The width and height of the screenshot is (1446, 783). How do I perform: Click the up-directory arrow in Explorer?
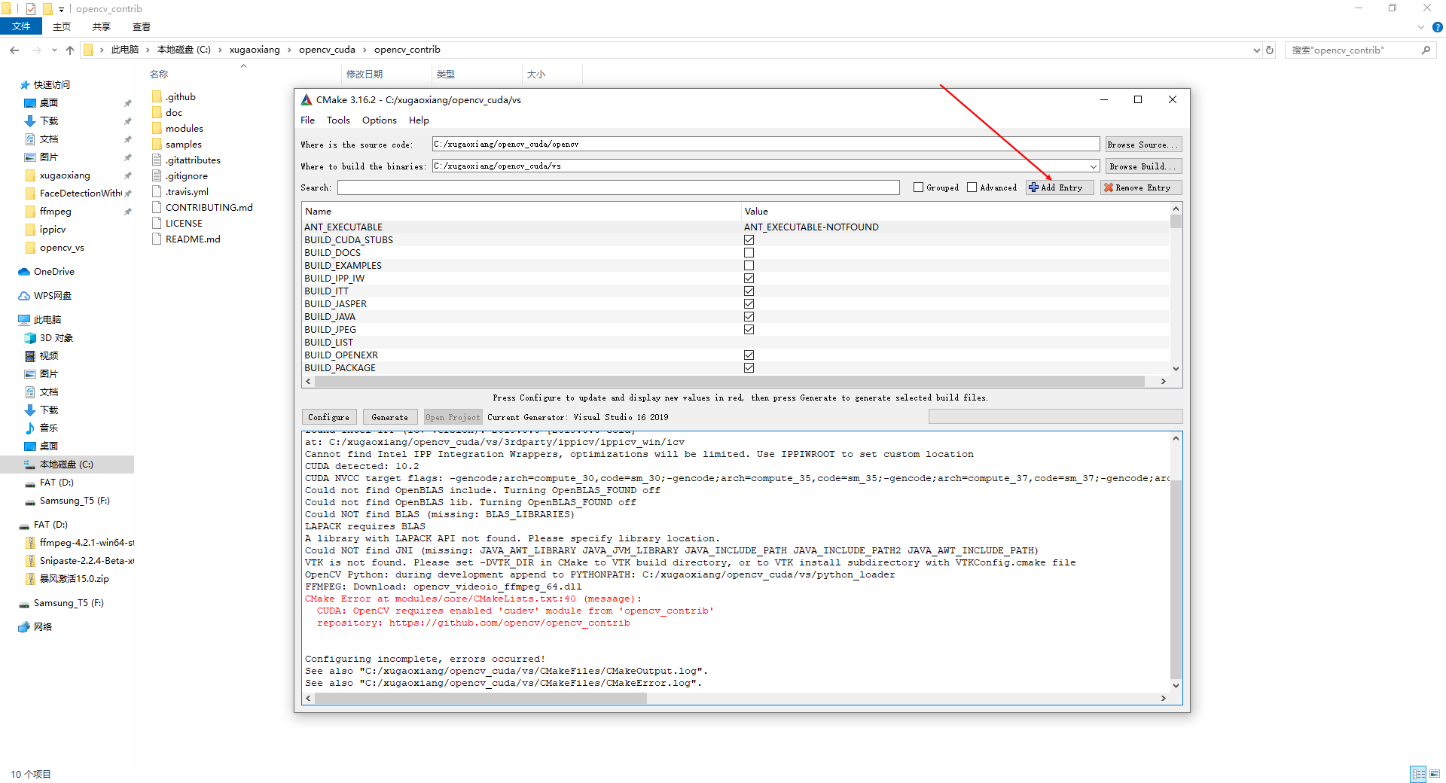70,50
